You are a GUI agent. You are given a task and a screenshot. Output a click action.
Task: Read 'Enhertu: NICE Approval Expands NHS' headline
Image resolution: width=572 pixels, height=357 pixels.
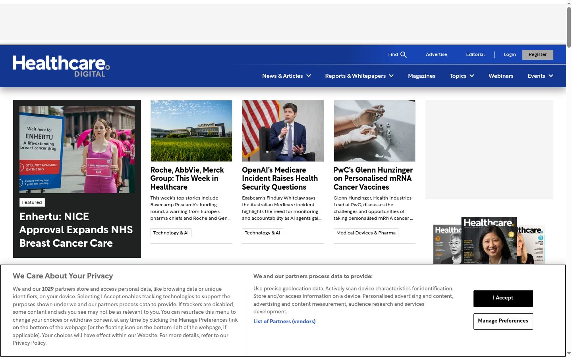(76, 230)
